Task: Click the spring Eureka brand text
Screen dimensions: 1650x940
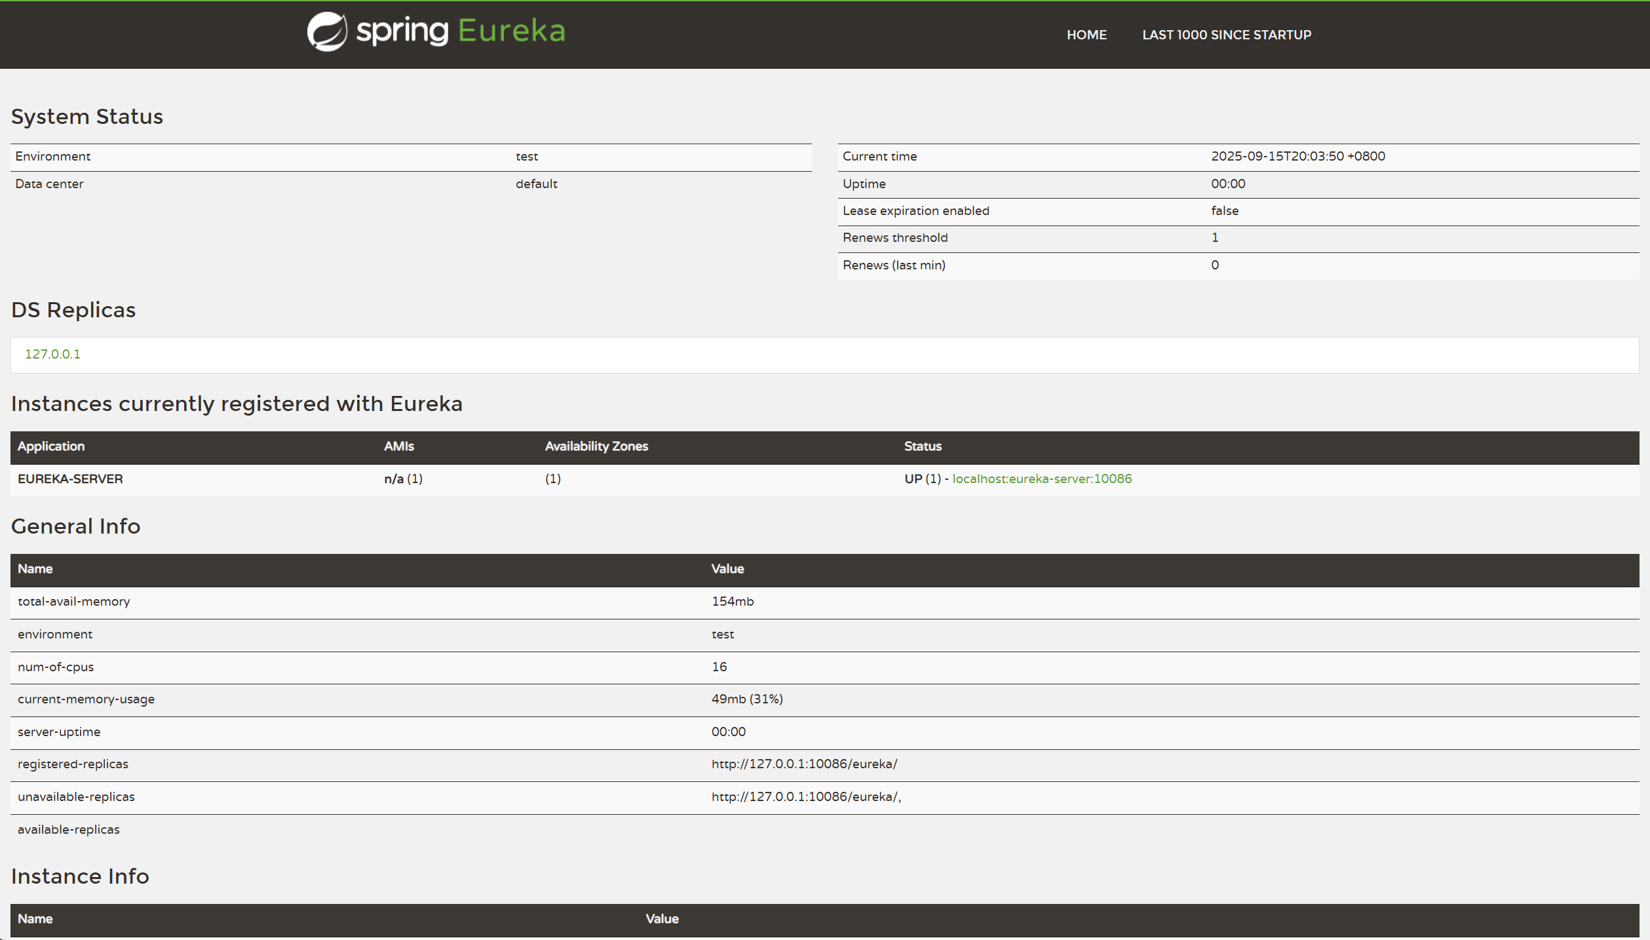Action: [461, 31]
